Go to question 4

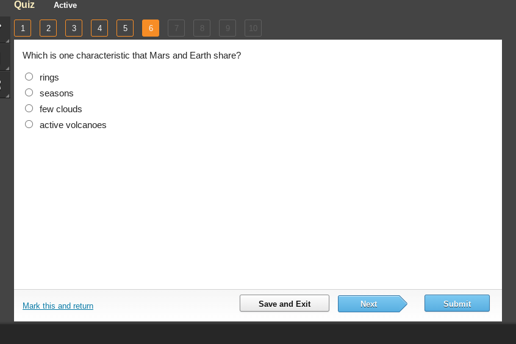click(x=99, y=28)
